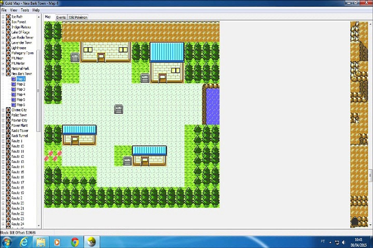
Task: Select the Mt.Moon tree icon
Action: (x=8, y=58)
